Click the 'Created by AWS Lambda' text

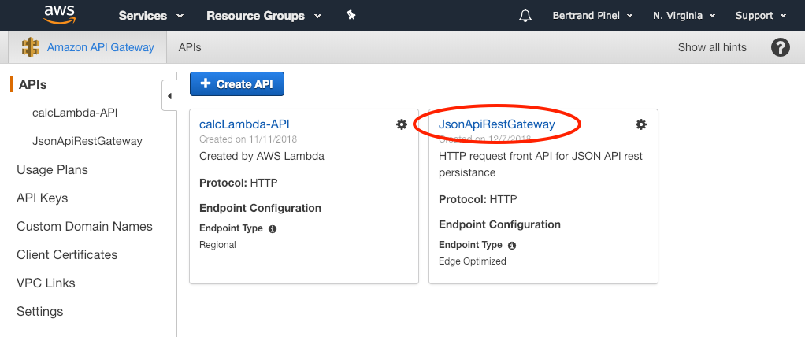262,157
